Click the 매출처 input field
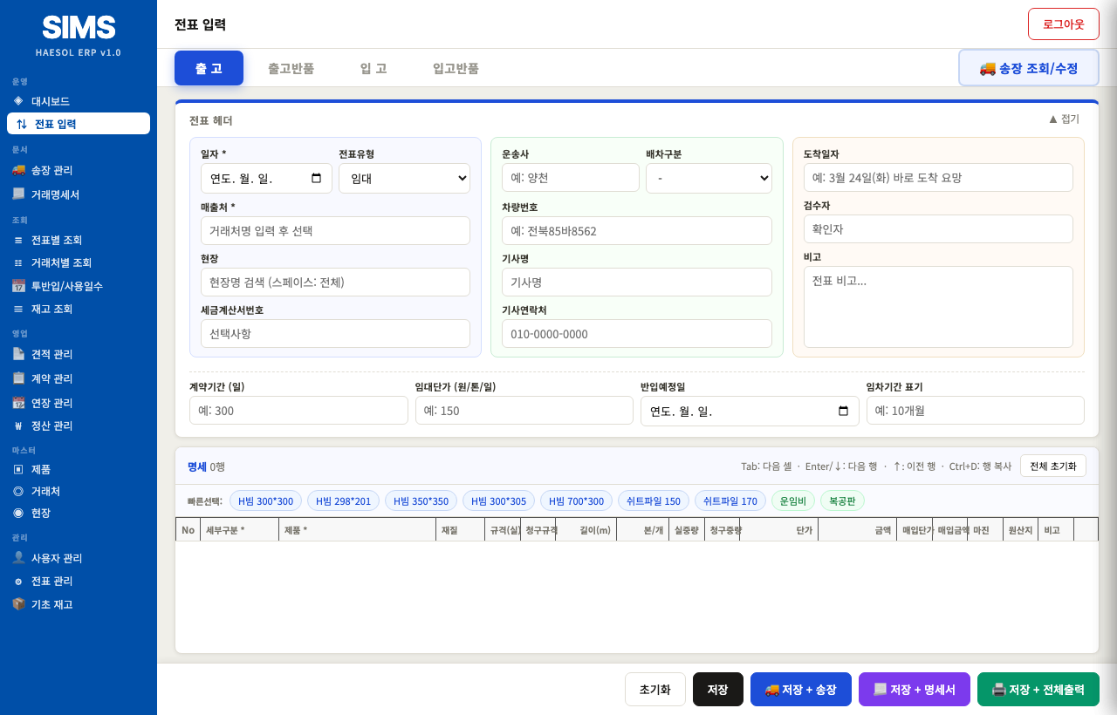The width and height of the screenshot is (1117, 715). (335, 231)
